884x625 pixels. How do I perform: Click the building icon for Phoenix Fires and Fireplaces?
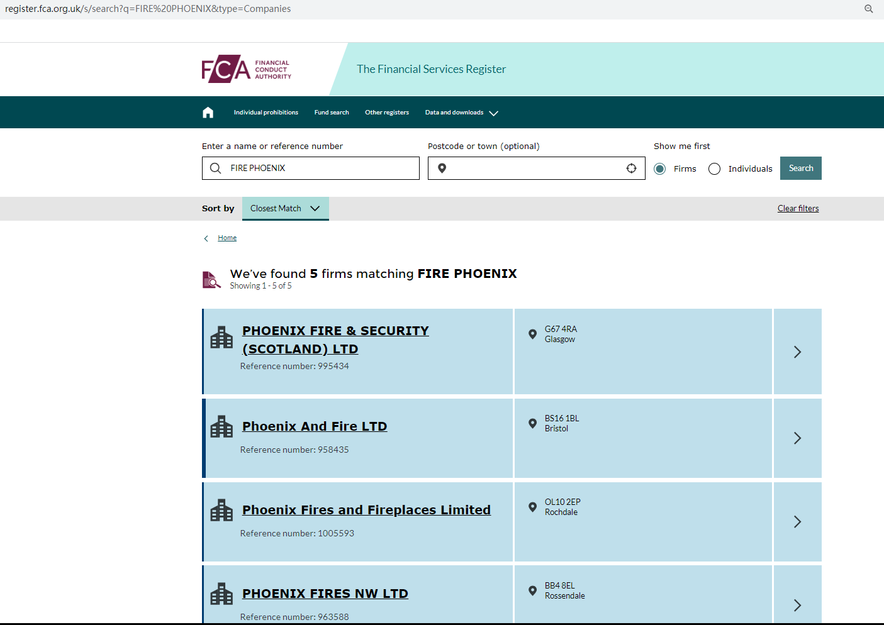click(221, 511)
